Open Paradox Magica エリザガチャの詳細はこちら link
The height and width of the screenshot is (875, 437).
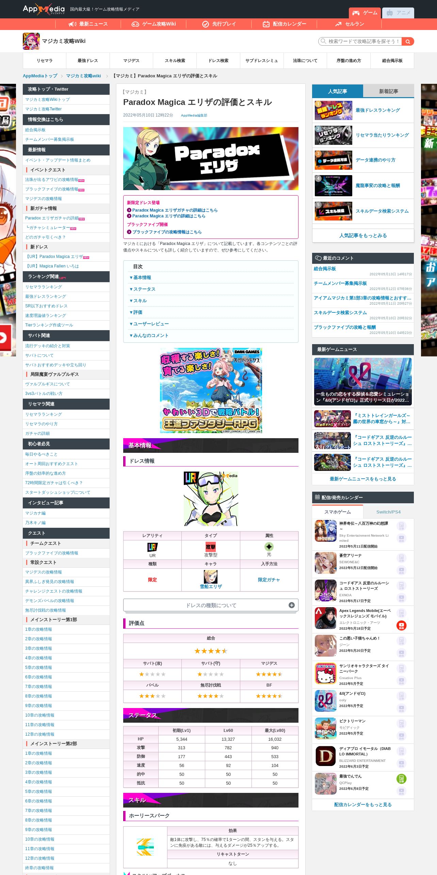click(175, 210)
